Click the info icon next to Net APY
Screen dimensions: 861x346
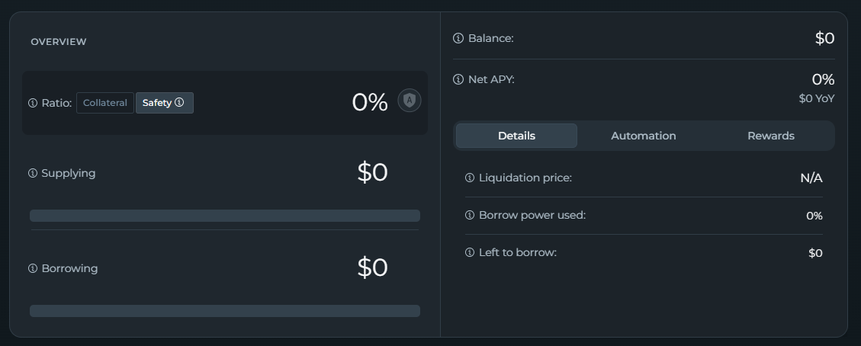[x=458, y=79]
